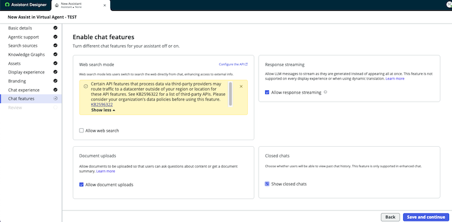Image resolution: width=452 pixels, height=222 pixels.
Task: Click the Agentic support completed checkmark icon
Action: (55, 37)
